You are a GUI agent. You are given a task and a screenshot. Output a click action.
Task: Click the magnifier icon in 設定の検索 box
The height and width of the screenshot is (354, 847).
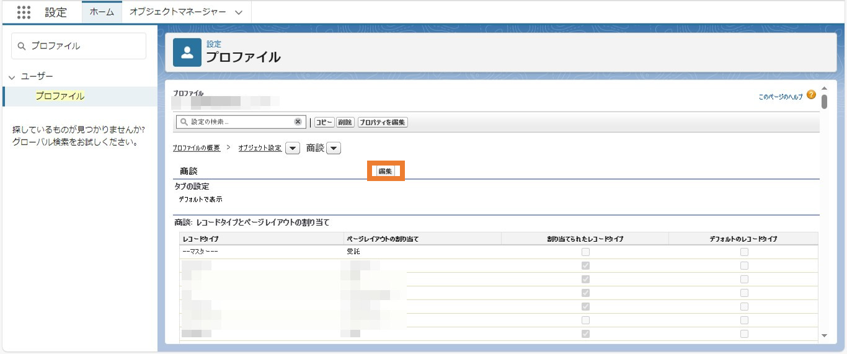point(184,123)
